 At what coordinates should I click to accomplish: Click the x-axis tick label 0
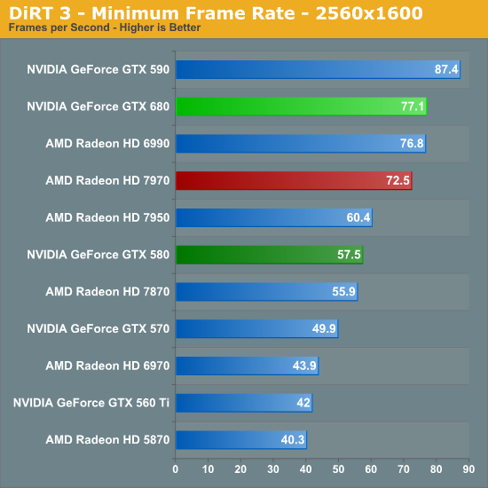click(x=175, y=469)
